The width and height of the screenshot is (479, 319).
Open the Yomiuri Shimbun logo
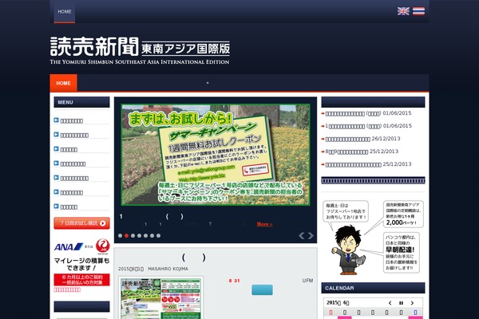[x=140, y=50]
